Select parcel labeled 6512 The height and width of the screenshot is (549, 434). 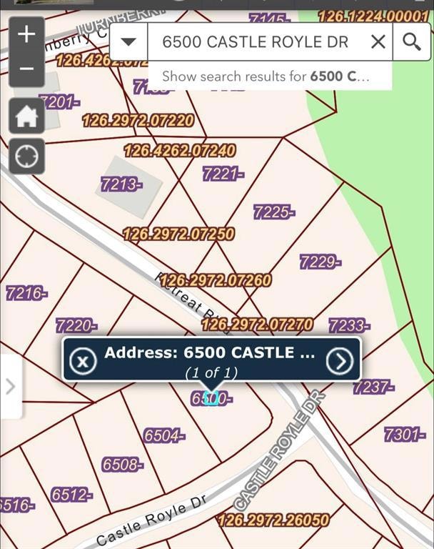(71, 495)
